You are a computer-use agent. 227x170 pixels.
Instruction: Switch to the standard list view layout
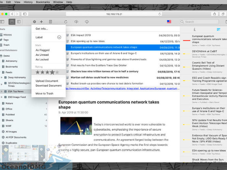(x=12, y=22)
